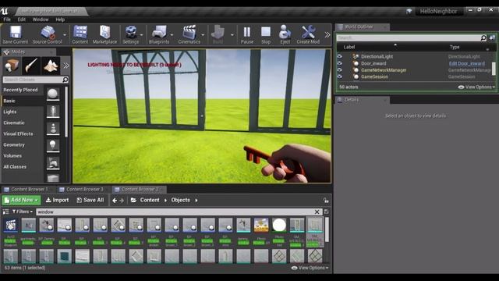Clear the 'window' search with X button
Viewport: 499px width, 281px height.
click(x=317, y=212)
